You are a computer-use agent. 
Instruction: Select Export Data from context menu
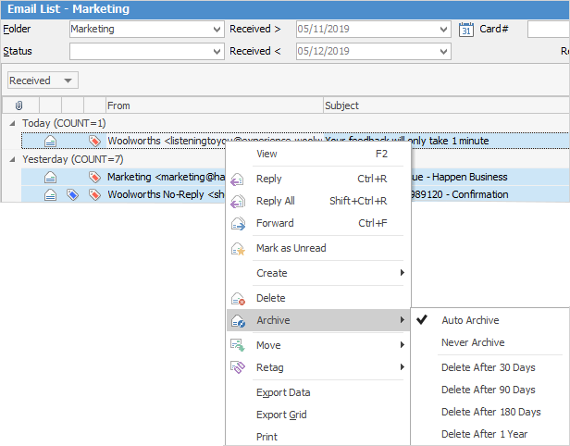(x=283, y=392)
